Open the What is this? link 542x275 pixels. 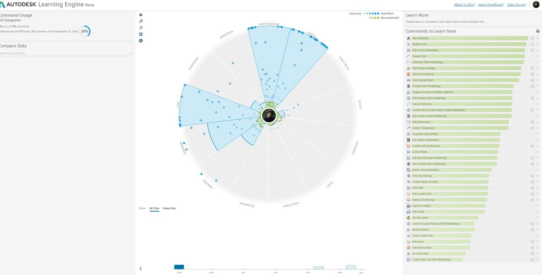464,5
